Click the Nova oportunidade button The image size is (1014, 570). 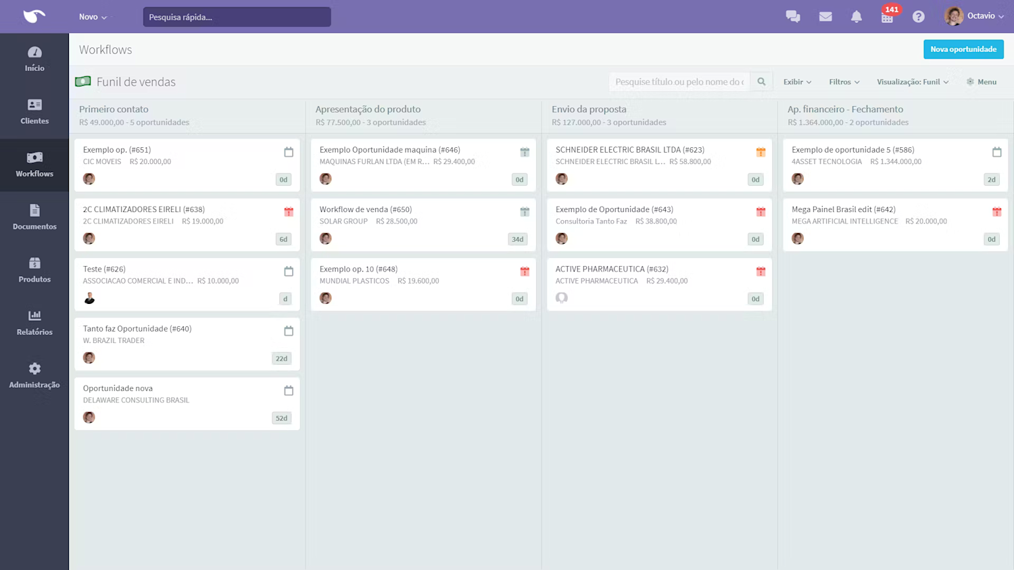click(963, 49)
